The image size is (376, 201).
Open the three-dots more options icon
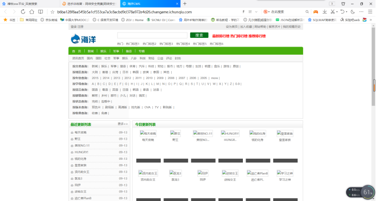(361, 12)
